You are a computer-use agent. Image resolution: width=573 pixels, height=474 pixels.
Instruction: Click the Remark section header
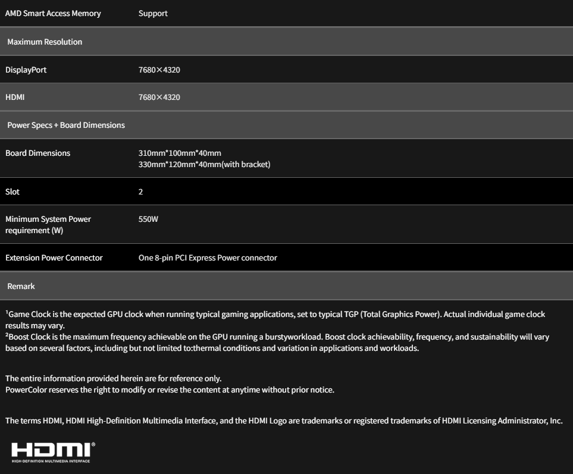(x=21, y=287)
